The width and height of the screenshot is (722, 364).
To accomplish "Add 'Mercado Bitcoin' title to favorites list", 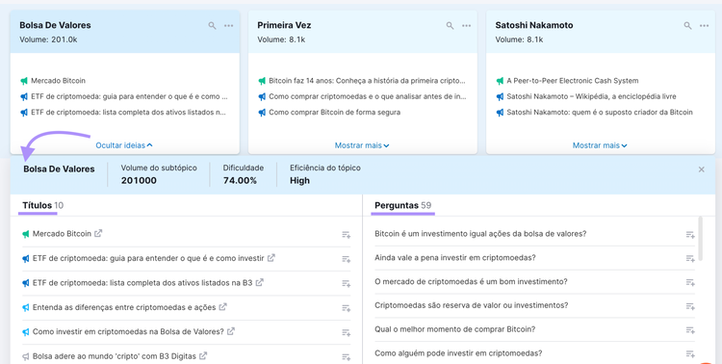I will pyautogui.click(x=346, y=235).
